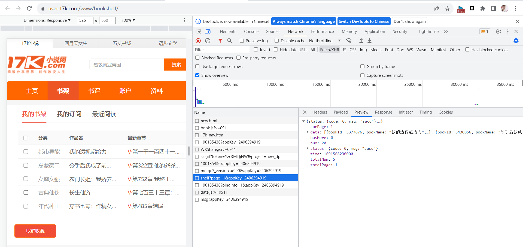
Task: Open DevTools customize three-dot menu
Action: (508, 32)
